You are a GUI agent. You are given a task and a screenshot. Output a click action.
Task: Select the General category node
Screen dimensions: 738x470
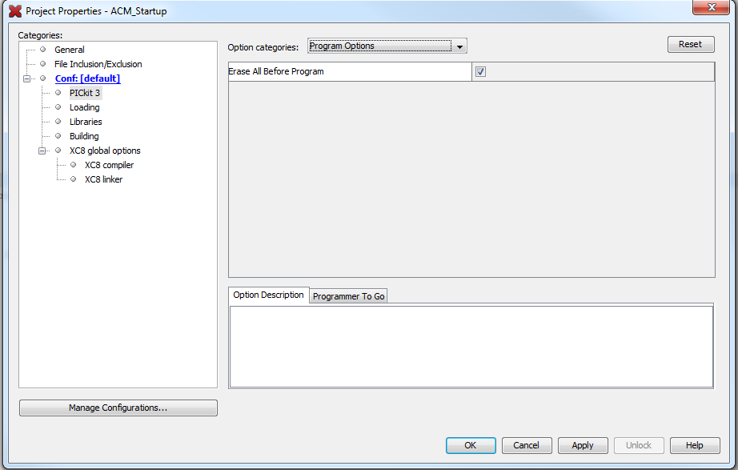pos(69,50)
